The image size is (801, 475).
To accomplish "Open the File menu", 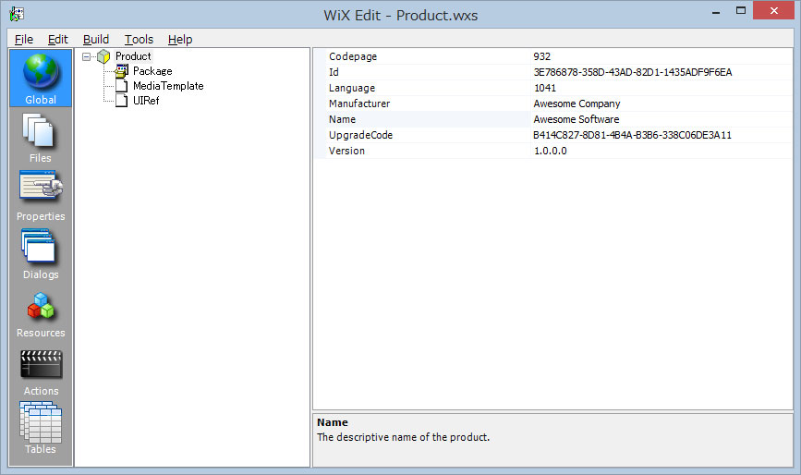I will click(24, 39).
